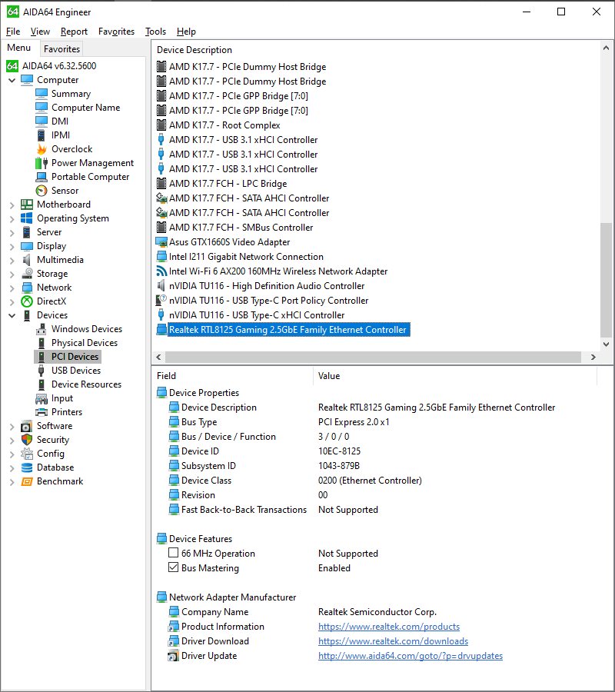615x692 pixels.
Task: Click the Operating System Windows logo icon
Action: click(x=27, y=218)
